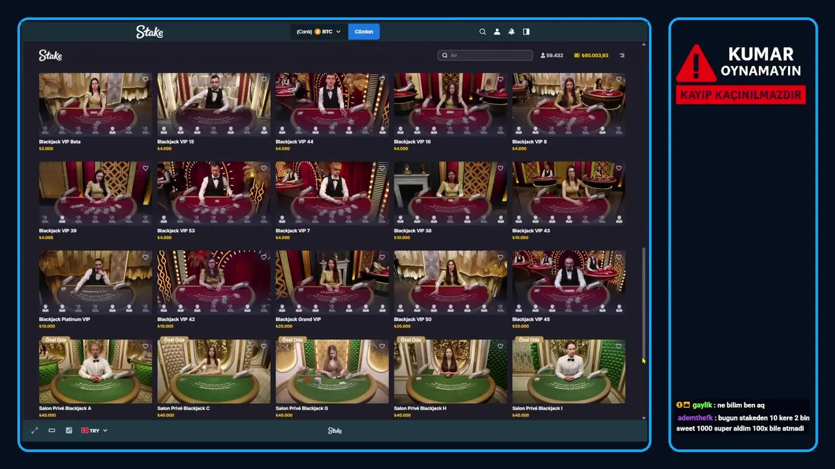Toggle the sidebar panel icon in top bar
Viewport: 835px width, 469px height.
526,31
